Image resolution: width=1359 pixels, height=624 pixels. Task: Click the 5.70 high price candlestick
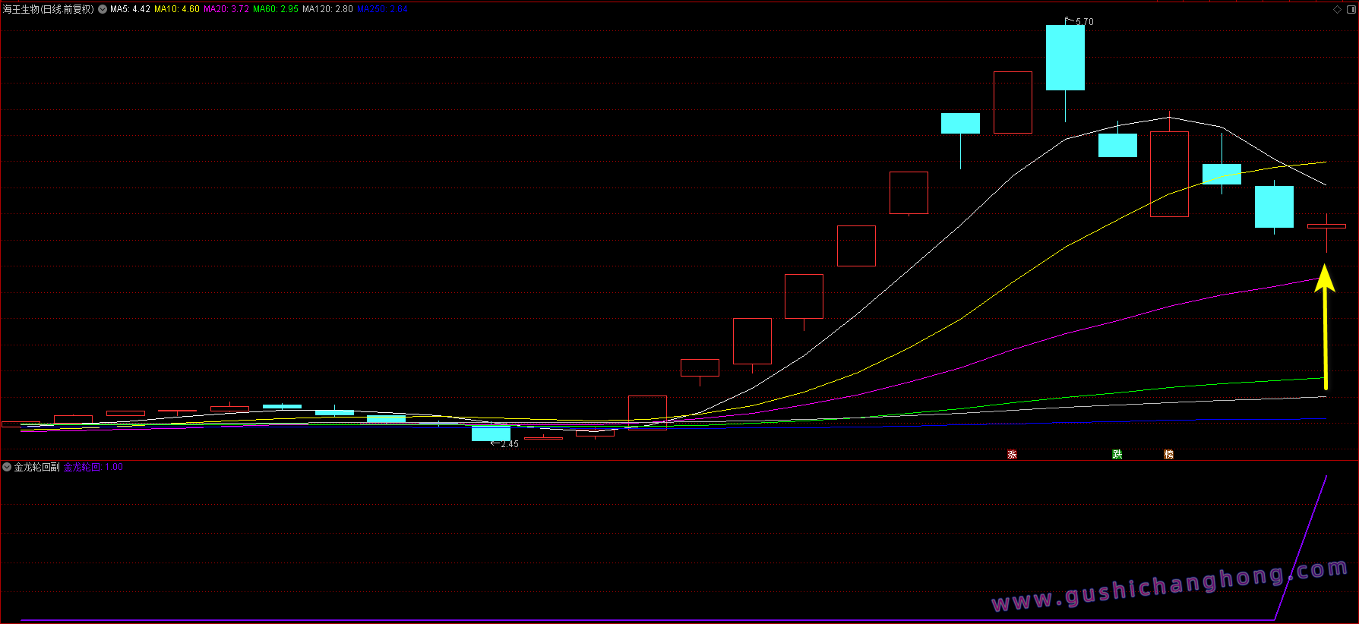(x=1065, y=58)
